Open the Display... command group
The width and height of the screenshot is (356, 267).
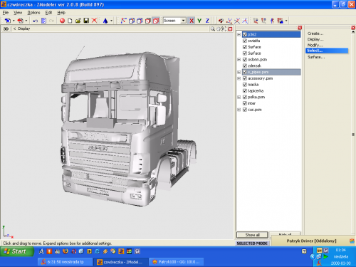[315, 39]
